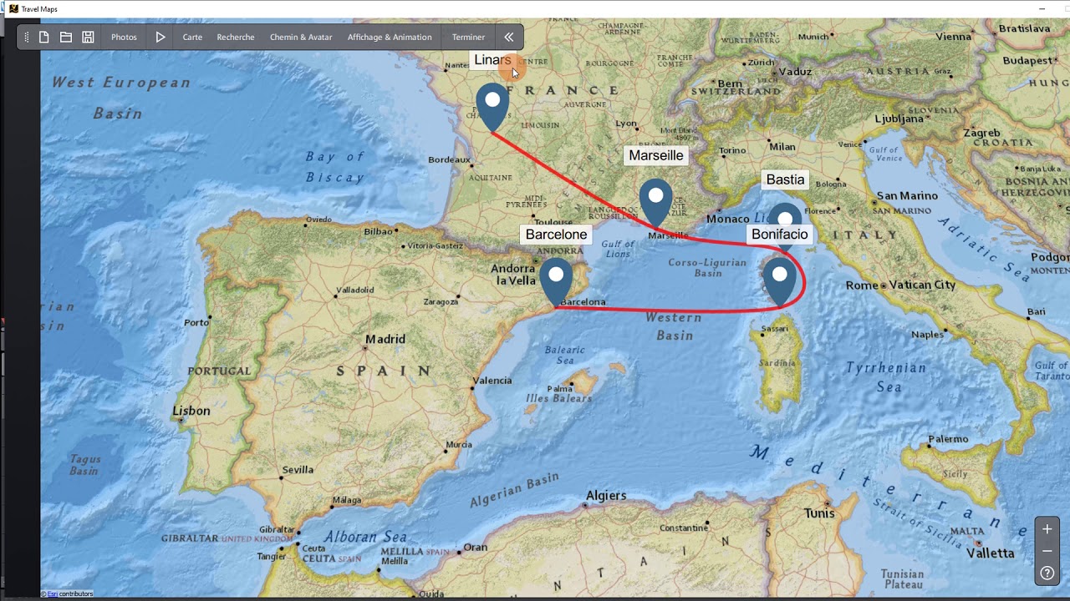Image resolution: width=1070 pixels, height=601 pixels.
Task: Click the Zagreb city label
Action: pos(981,133)
